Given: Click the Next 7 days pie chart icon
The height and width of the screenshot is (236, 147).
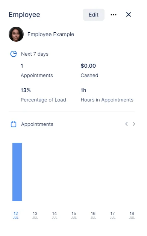Looking at the screenshot, I should point(14,54).
